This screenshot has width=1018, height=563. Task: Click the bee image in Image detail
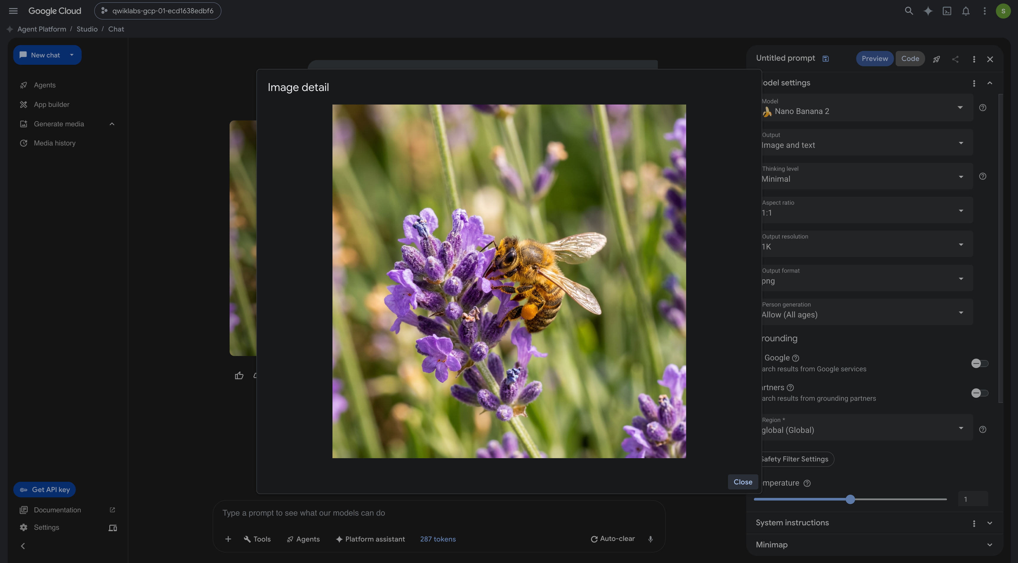point(509,281)
